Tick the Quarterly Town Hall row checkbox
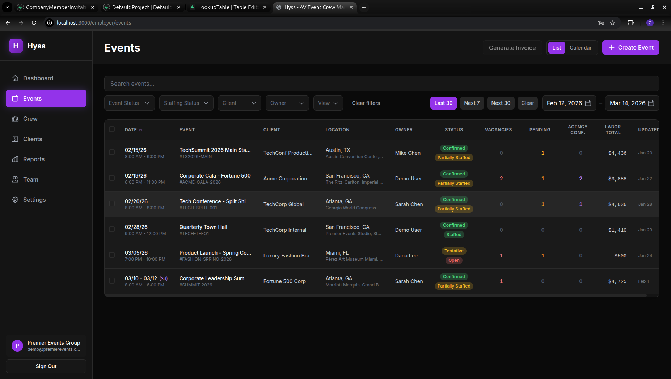Viewport: 671px width, 379px height. tap(112, 230)
